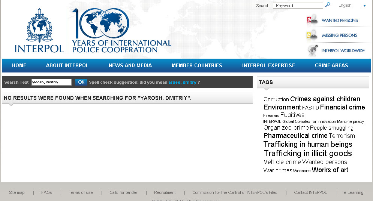Click the TAGS panel heading
373x201 pixels.
(x=266, y=82)
